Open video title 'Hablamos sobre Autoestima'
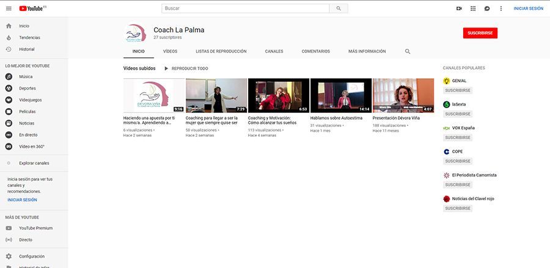This screenshot has width=550, height=268. (x=336, y=118)
